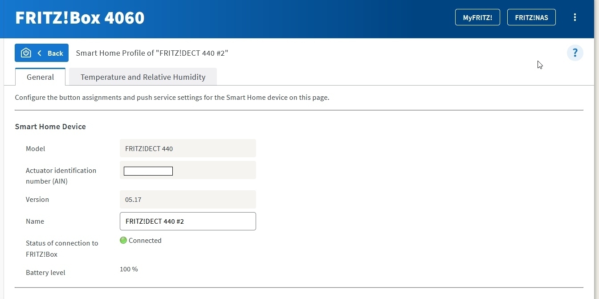
Task: Switch to the General tab
Action: click(40, 77)
